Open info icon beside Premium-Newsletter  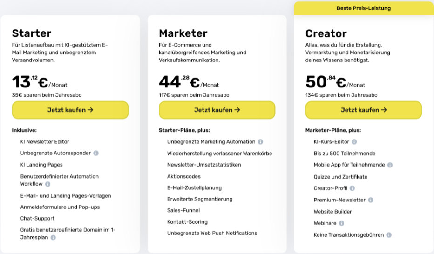(371, 200)
